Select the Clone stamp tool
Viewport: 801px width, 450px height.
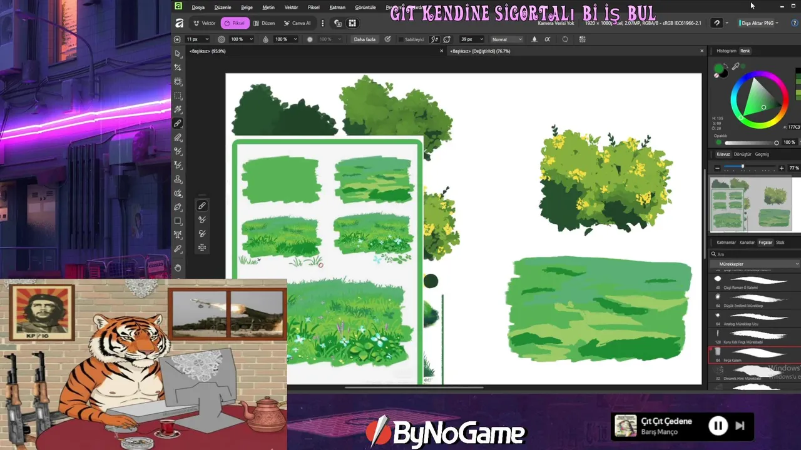[178, 179]
